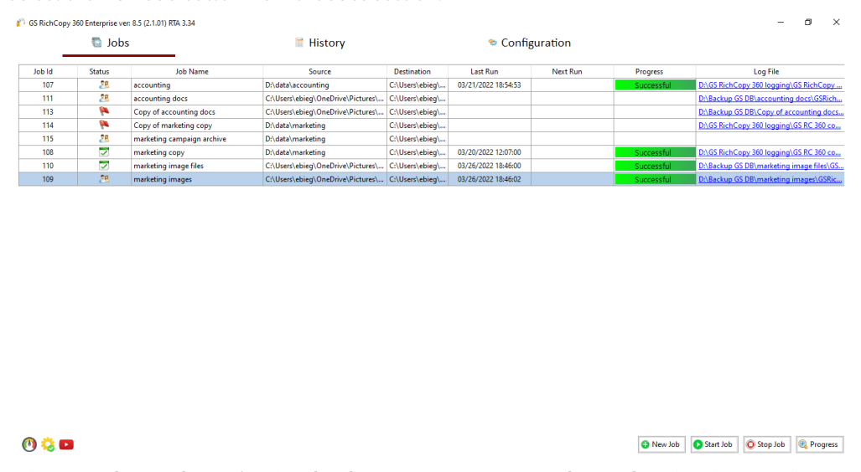Open log file link for marketing copy job 108
861x472 pixels.
[770, 151]
